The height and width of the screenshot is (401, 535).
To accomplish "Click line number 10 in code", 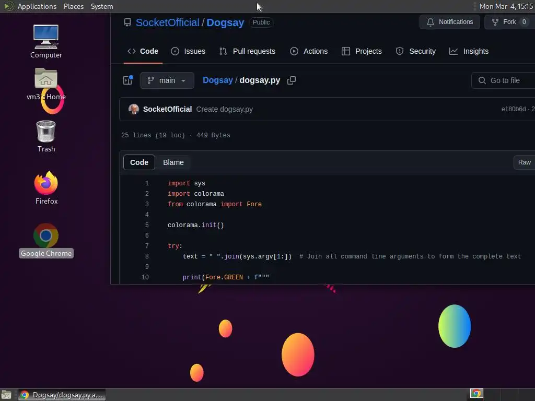I will point(145,277).
